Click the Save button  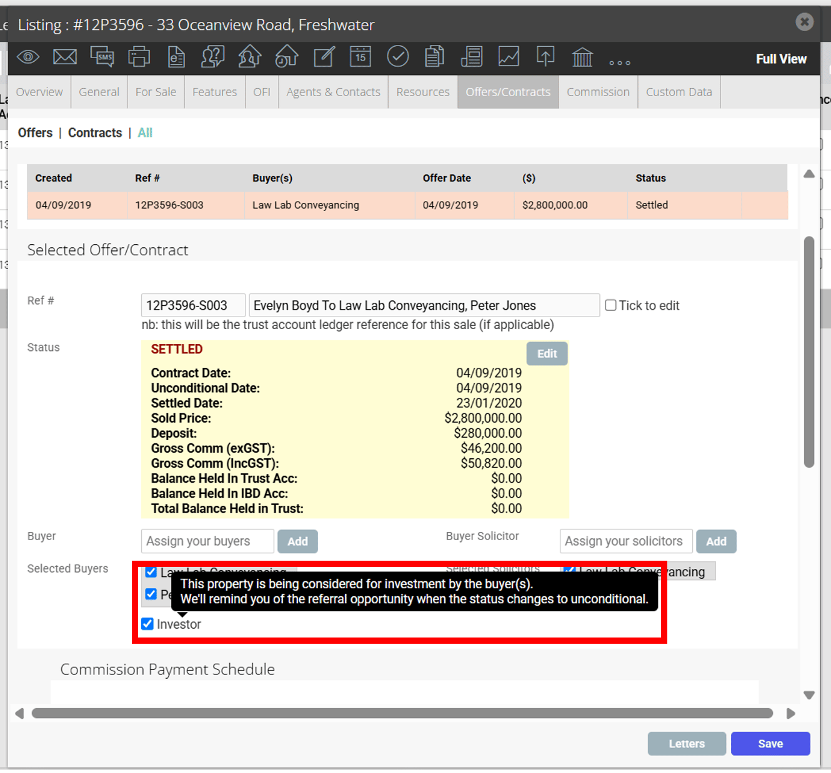pos(770,744)
